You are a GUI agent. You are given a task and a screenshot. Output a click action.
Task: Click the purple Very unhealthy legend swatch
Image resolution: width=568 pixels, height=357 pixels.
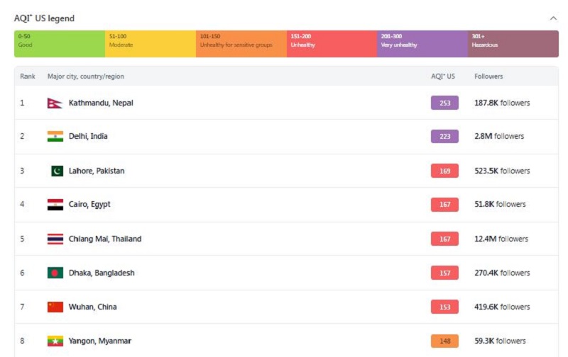tap(422, 44)
